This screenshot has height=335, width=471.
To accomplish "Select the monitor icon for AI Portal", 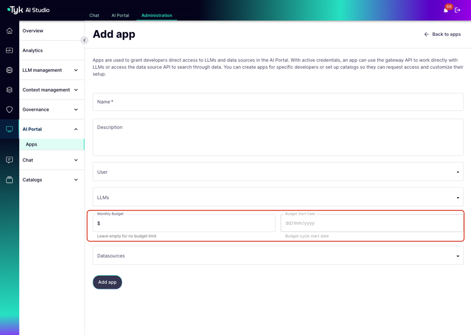I will [9, 129].
